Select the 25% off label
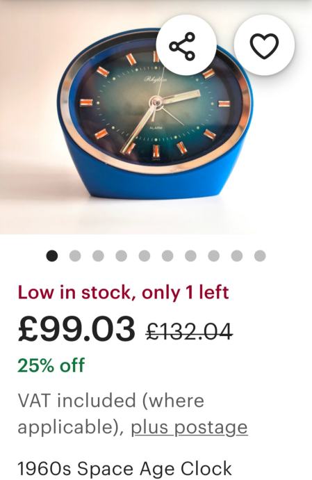Screen dimensions: 312x480 coord(51,365)
